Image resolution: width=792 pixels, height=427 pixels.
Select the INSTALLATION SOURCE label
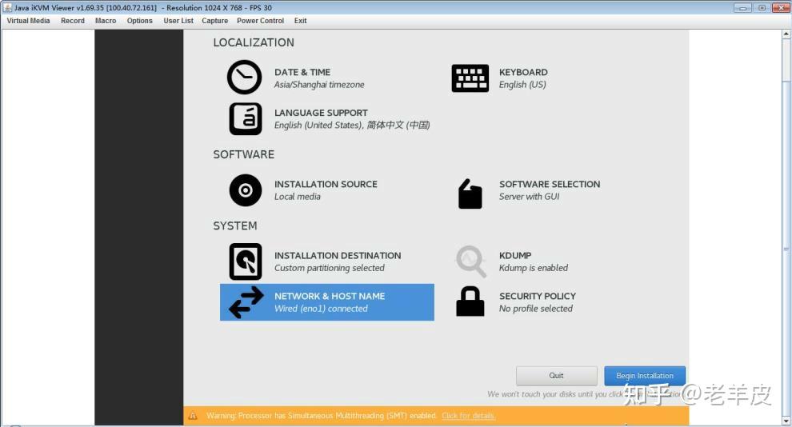(326, 184)
